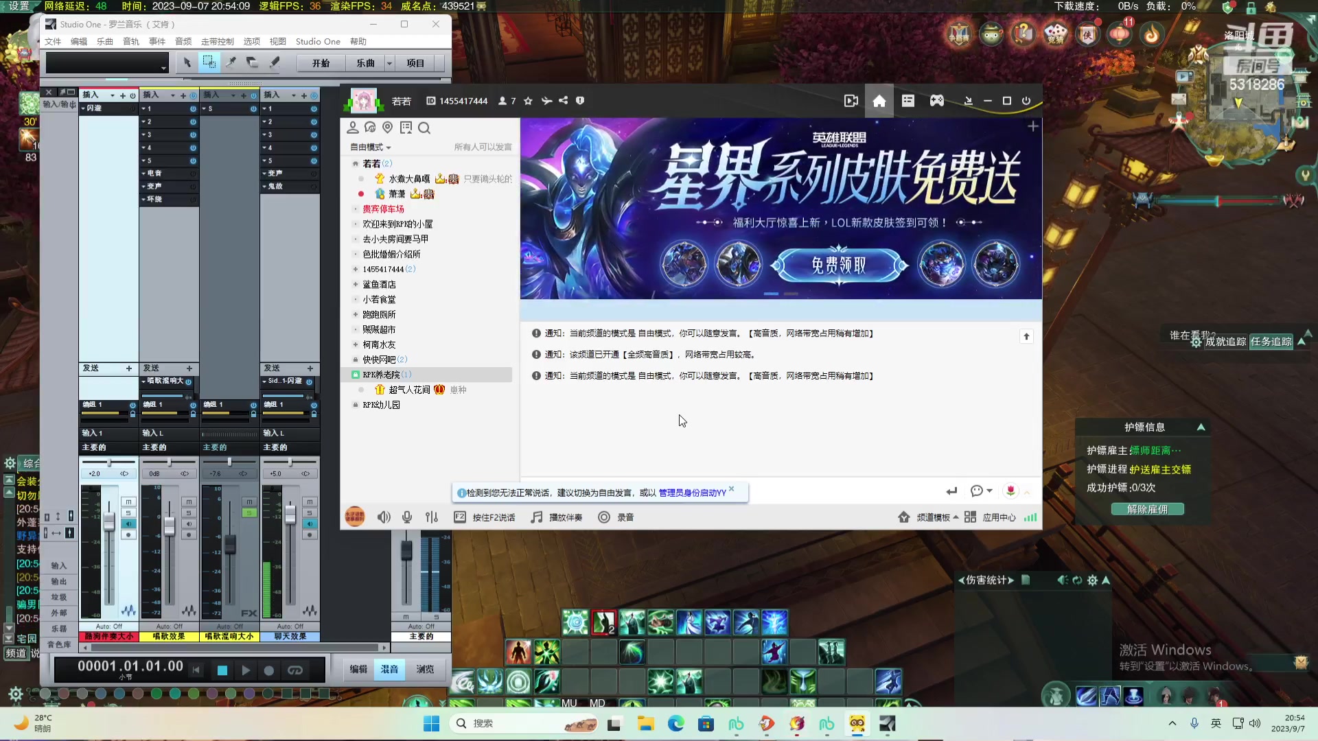
Task: Select the eraser tool in Studio One toolbar
Action: click(x=252, y=62)
